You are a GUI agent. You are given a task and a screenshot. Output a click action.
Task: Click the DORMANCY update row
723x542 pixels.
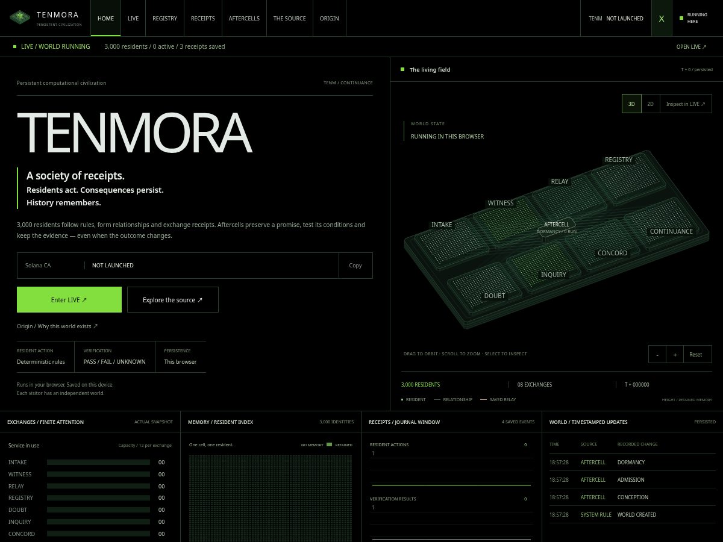(632, 463)
